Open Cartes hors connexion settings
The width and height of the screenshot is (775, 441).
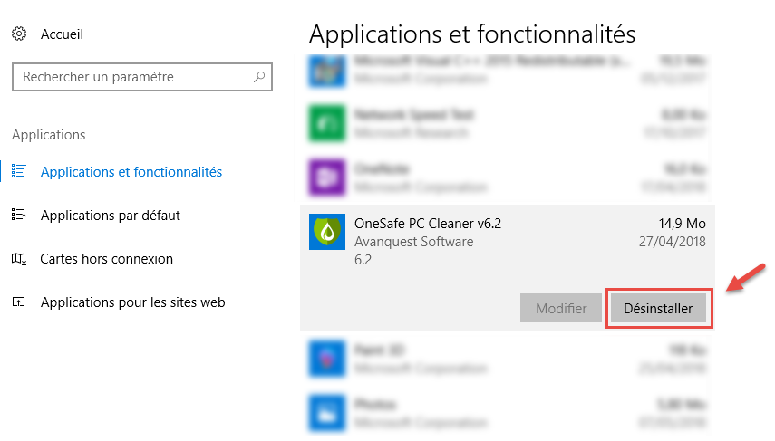pyautogui.click(x=107, y=259)
